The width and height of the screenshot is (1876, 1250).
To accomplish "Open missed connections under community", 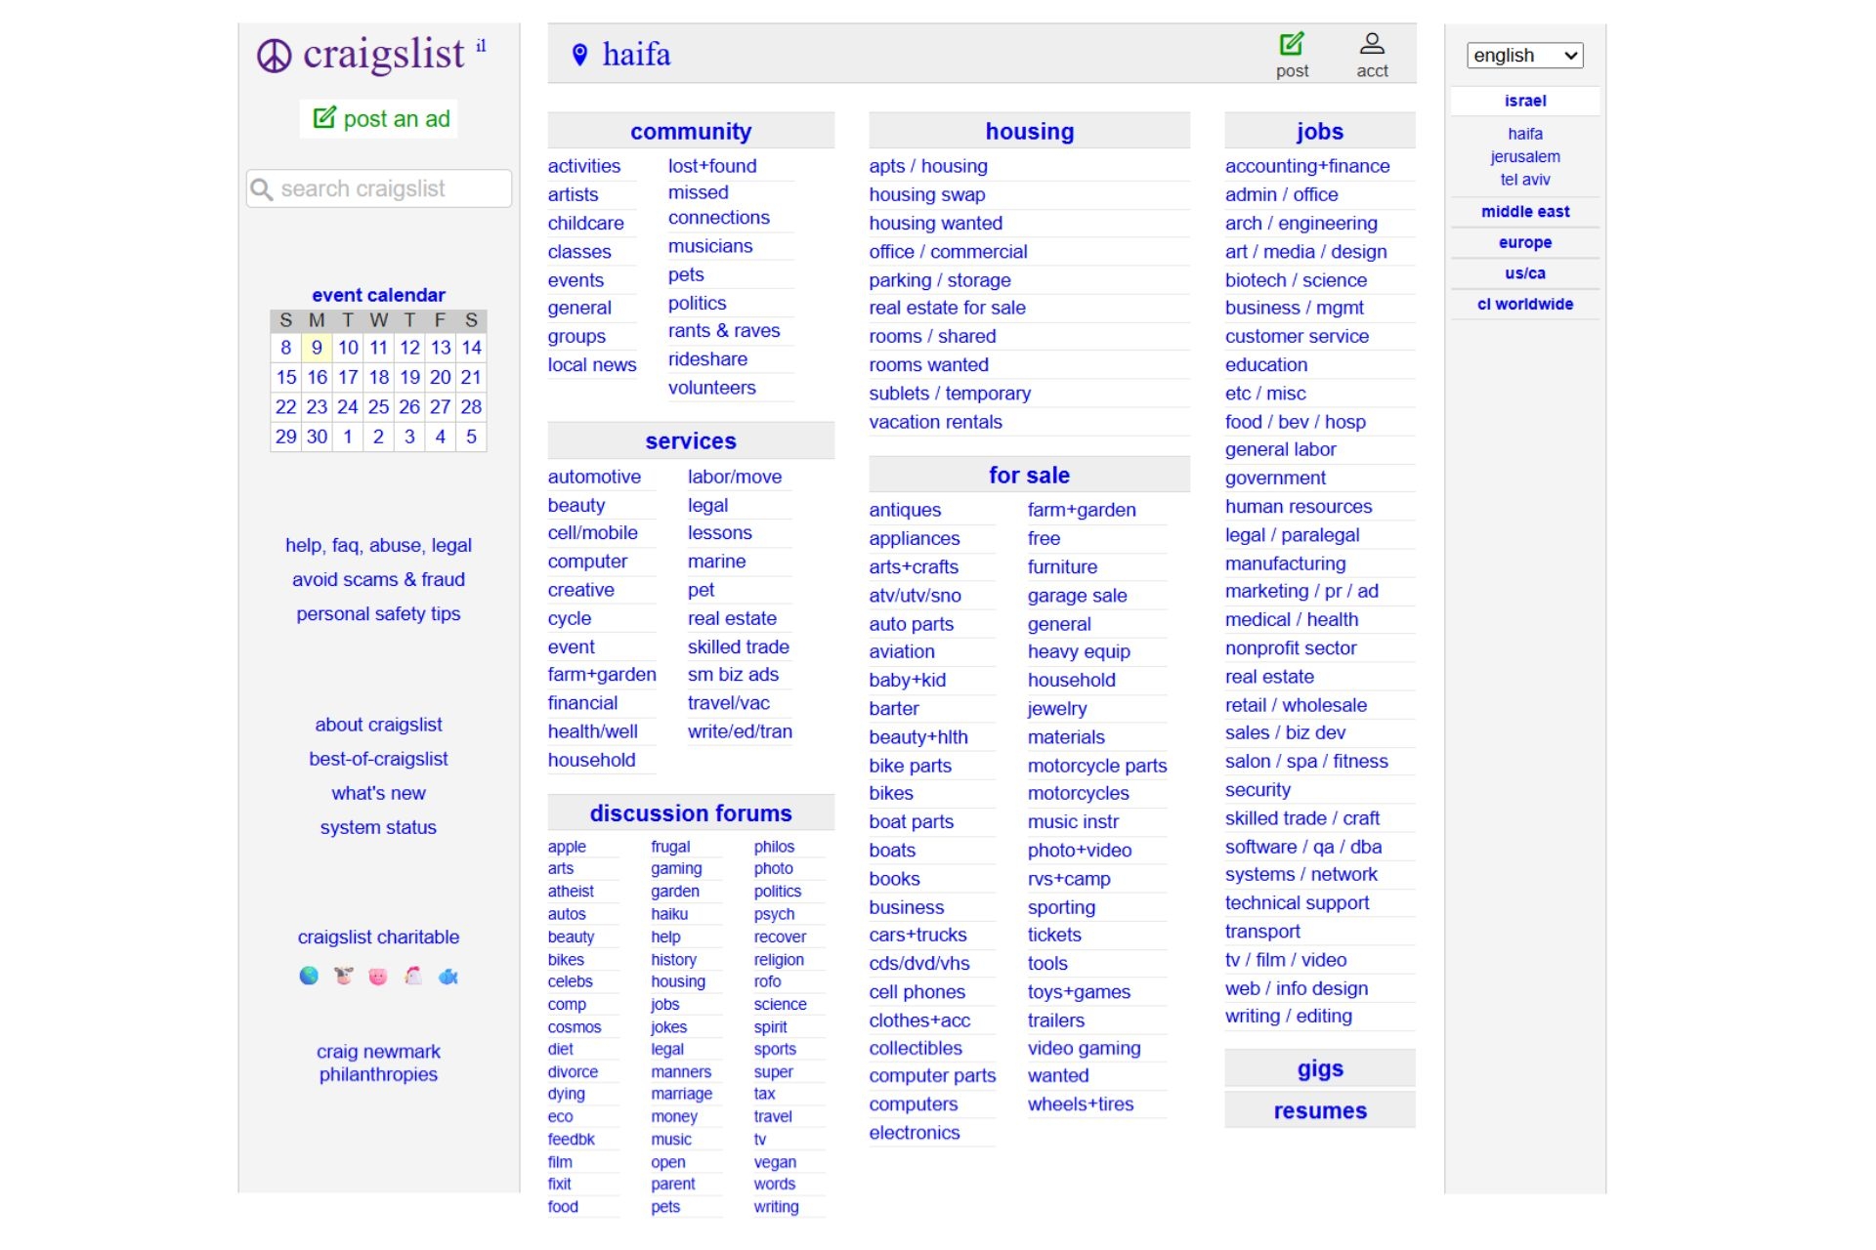I will pyautogui.click(x=719, y=205).
